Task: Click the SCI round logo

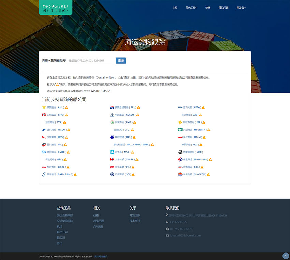Action: [112, 174]
